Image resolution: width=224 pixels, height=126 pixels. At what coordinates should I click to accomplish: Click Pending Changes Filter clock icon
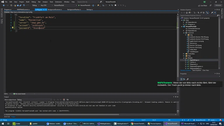click(x=195, y=13)
